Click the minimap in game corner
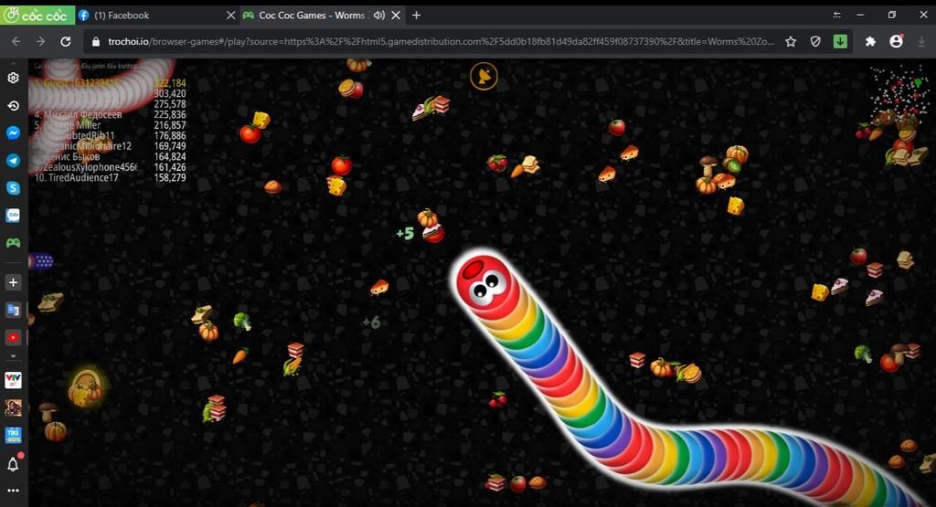Screen dimensions: 936x507 click(x=899, y=94)
